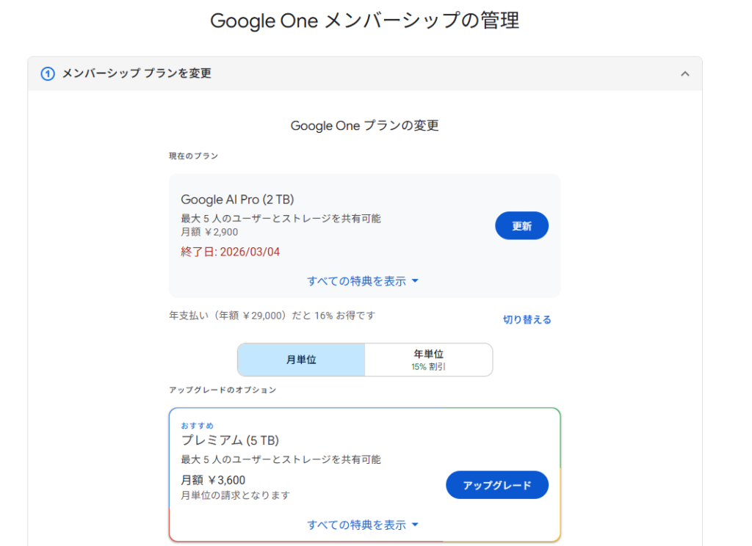Image resolution: width=752 pixels, height=546 pixels.
Task: Collapse the membership plan section chevron
Action: point(684,73)
